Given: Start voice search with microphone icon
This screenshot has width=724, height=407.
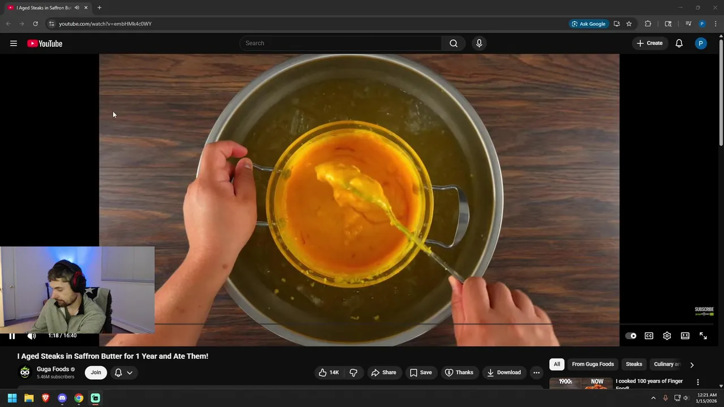Looking at the screenshot, I should 479,44.
